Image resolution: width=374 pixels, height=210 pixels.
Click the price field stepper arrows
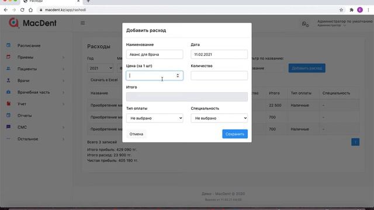pyautogui.click(x=178, y=75)
